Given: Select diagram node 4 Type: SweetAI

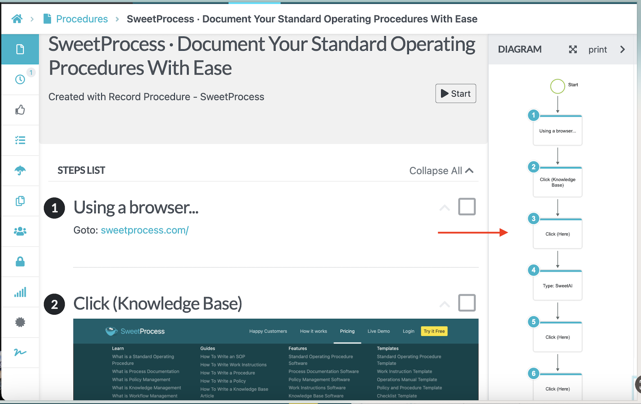Looking at the screenshot, I should pos(557,285).
